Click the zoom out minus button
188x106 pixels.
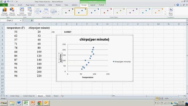[x=171, y=98]
